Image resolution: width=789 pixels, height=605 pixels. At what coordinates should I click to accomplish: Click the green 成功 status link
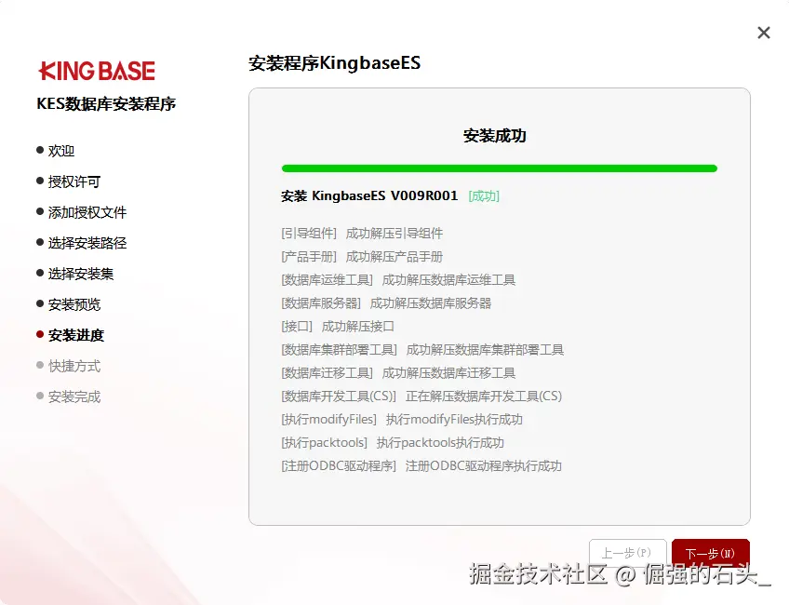click(x=485, y=196)
